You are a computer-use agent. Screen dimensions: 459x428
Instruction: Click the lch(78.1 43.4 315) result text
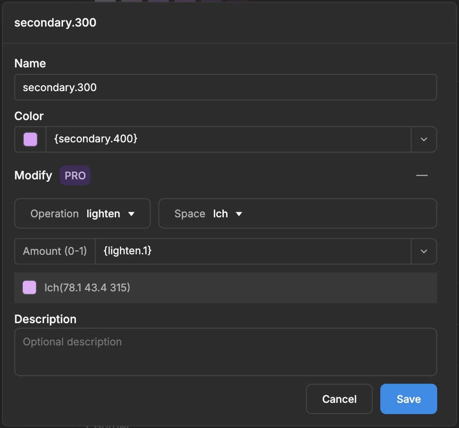[87, 288]
